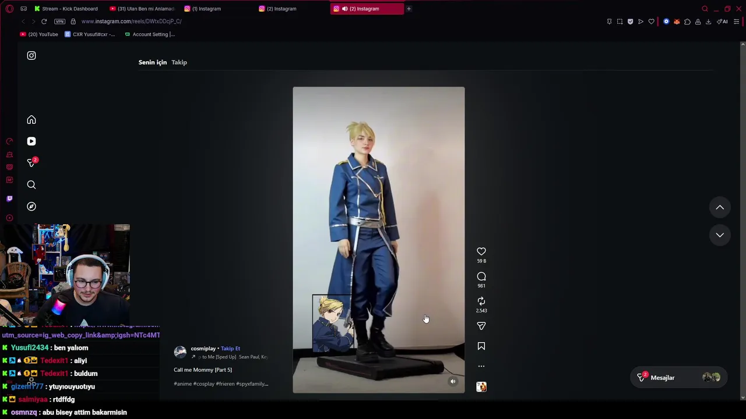Open the Instagram search icon
746x419 pixels.
click(31, 185)
